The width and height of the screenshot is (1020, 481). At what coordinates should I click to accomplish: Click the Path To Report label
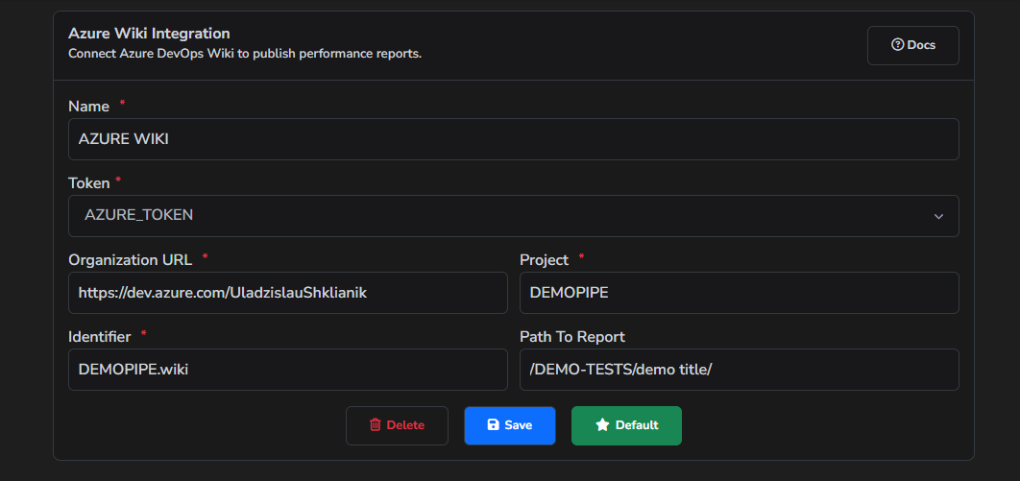point(572,337)
